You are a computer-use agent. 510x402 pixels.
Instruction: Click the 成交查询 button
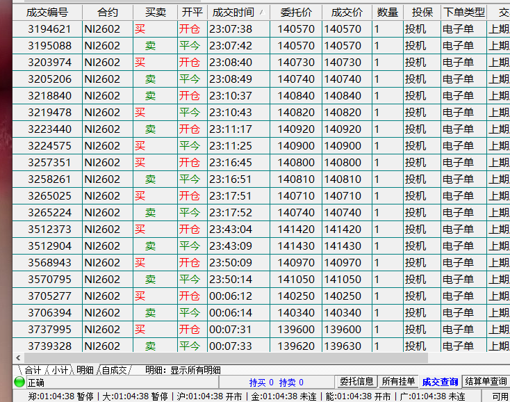(440, 382)
